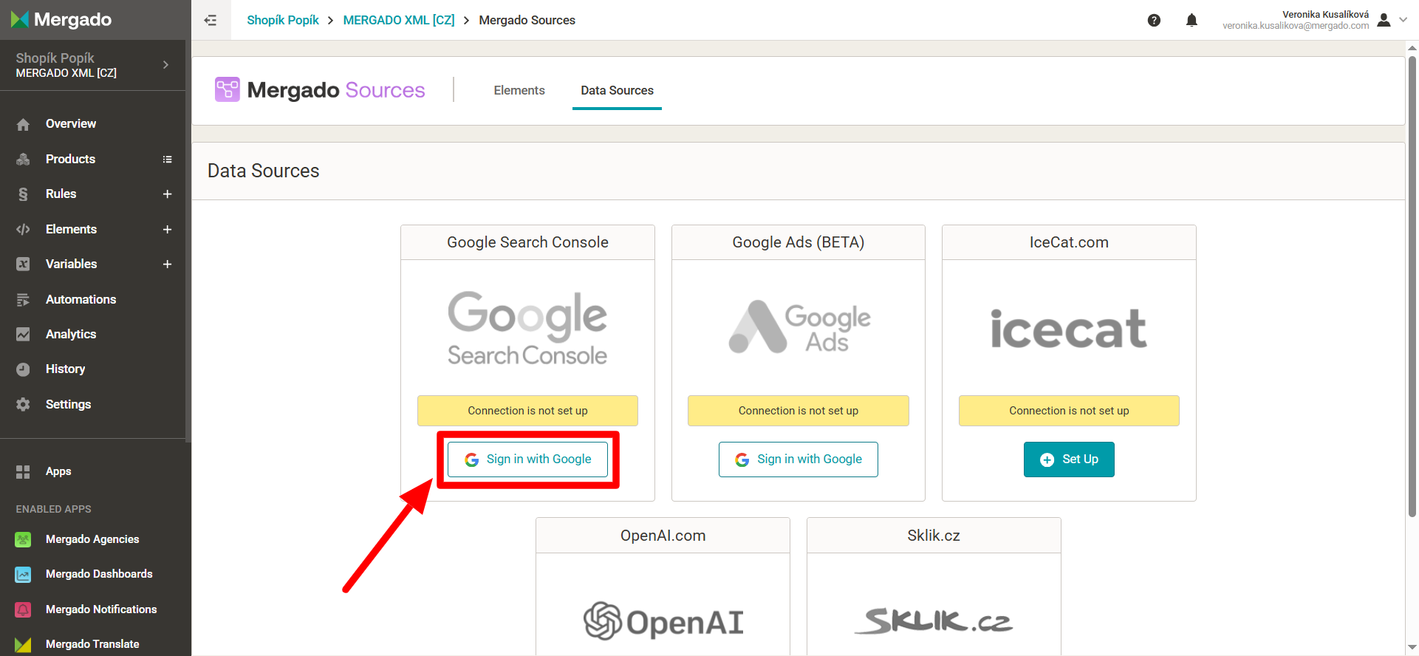Click the MERGADO XML [CZ] breadcrumb link

click(399, 20)
